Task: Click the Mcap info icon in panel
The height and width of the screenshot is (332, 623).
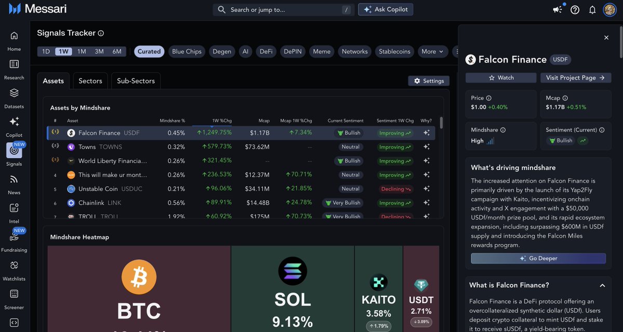Action: pyautogui.click(x=565, y=98)
